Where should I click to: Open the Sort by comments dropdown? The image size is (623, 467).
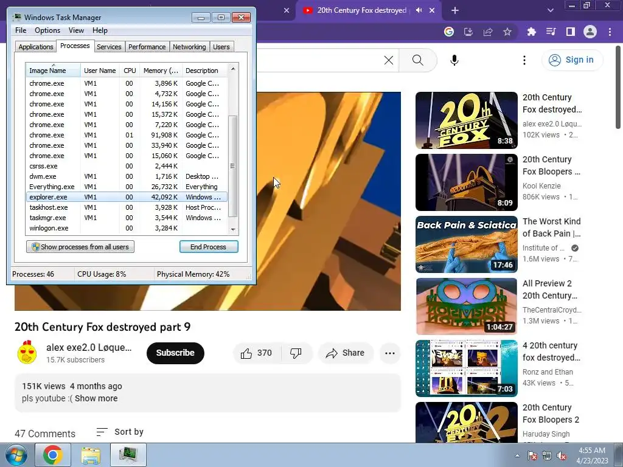pyautogui.click(x=120, y=432)
